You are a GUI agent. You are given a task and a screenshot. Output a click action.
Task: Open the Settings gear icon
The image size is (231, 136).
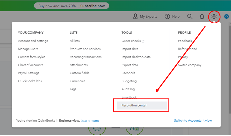point(214,16)
